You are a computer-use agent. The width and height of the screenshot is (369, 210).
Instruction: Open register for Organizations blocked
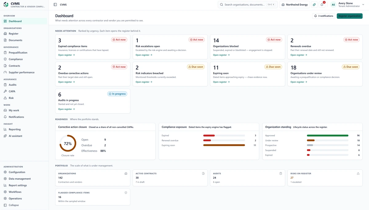point(221,55)
